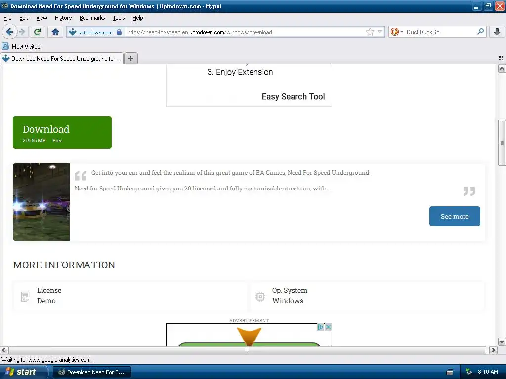
Task: Select the Download Need For Speed tab
Action: pyautogui.click(x=62, y=58)
